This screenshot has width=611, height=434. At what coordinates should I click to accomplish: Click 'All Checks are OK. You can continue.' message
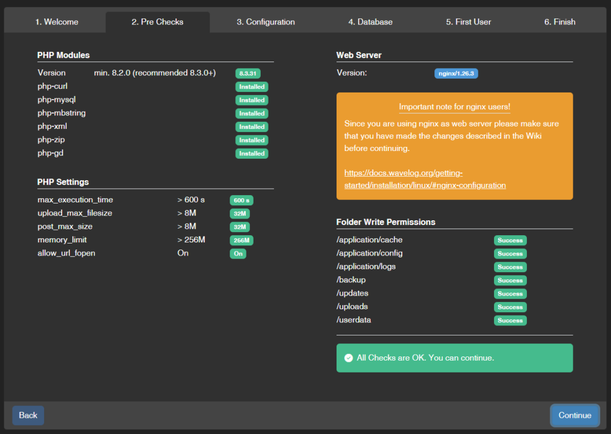click(425, 358)
